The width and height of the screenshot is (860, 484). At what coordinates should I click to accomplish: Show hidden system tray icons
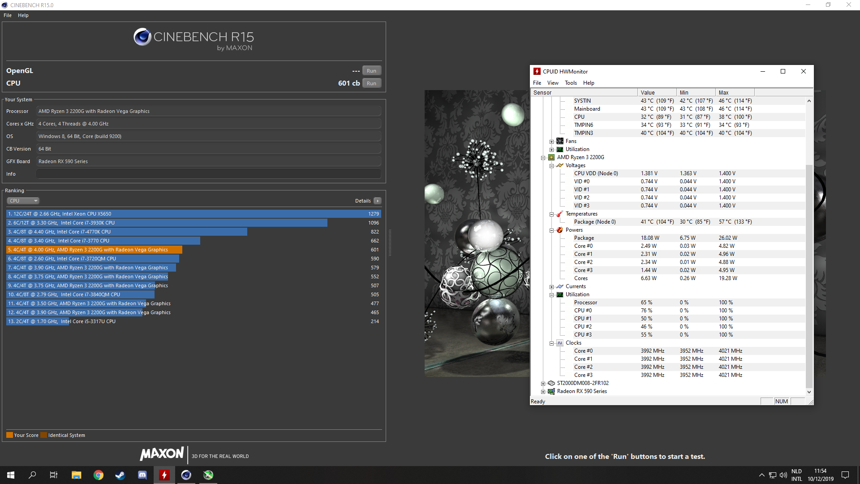point(761,475)
